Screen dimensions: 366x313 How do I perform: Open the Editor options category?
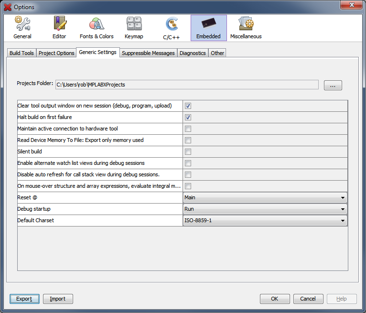pyautogui.click(x=59, y=28)
